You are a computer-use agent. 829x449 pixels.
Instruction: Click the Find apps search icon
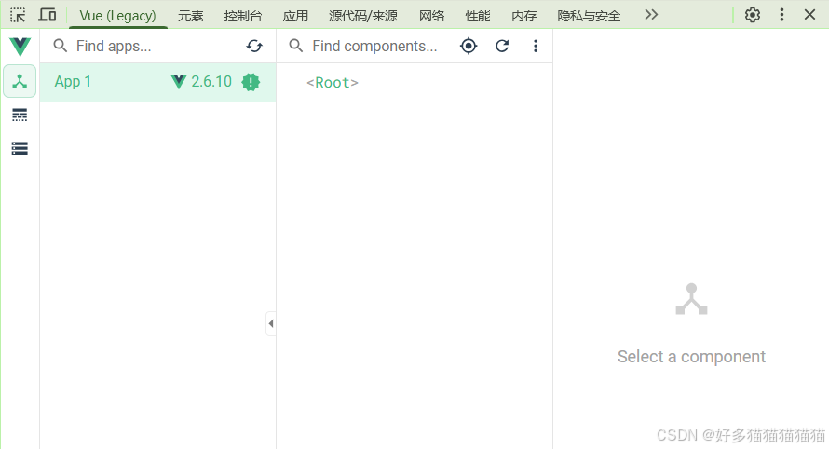point(61,46)
